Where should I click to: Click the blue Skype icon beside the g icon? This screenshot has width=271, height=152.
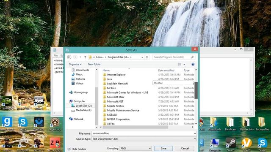pyautogui.click(x=23, y=123)
